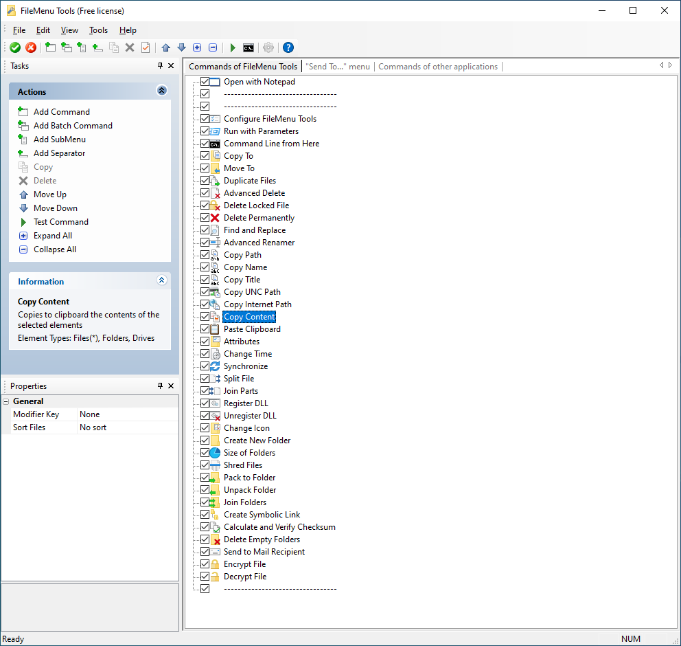681x646 pixels.
Task: Click the Modifier Key value None
Action: coord(127,414)
